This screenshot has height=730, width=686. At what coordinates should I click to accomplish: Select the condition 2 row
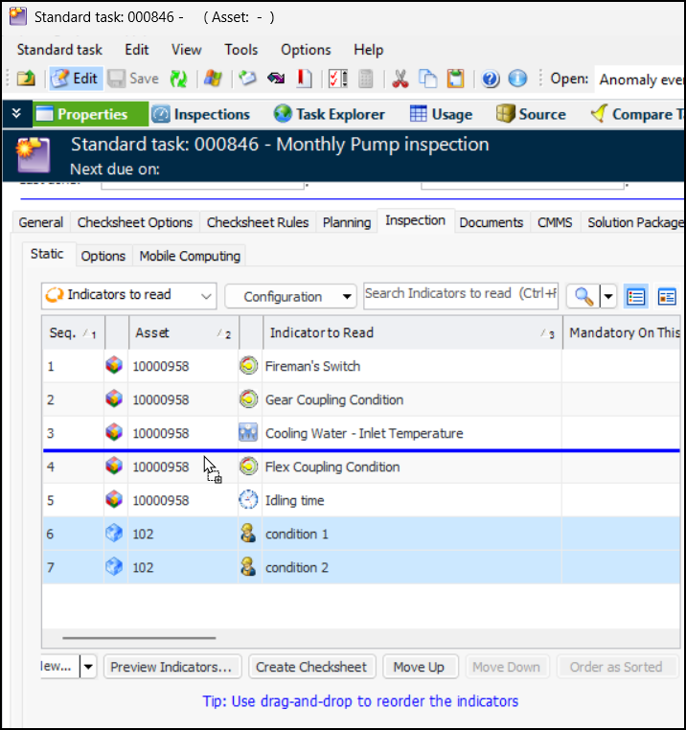(361, 567)
